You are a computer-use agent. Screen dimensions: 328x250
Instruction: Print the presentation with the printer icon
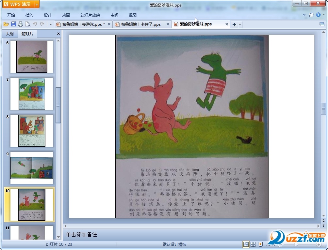(21, 24)
